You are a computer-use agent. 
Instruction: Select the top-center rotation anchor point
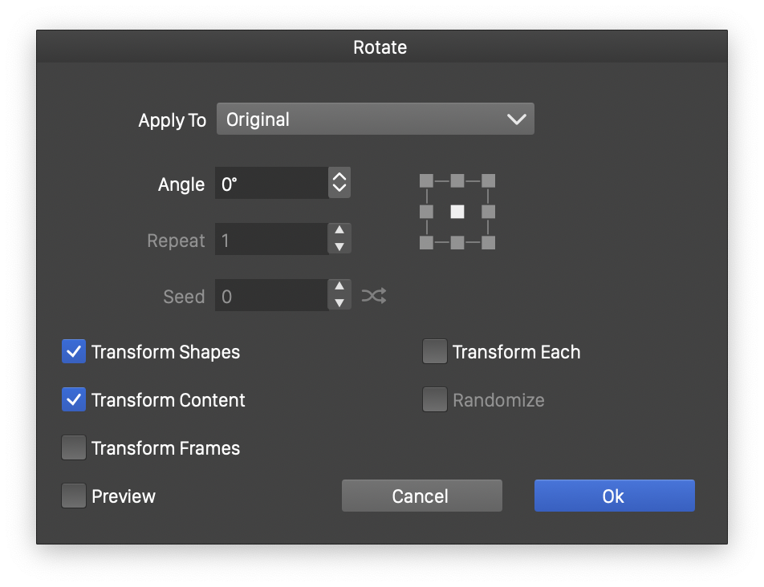(457, 181)
